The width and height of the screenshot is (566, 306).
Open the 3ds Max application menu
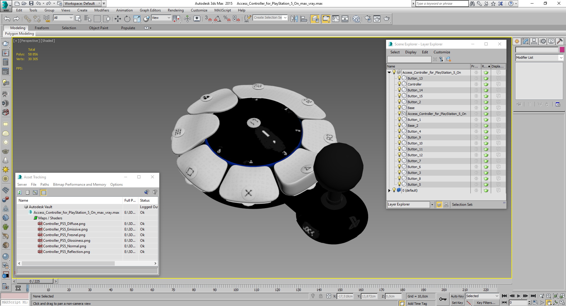(x=6, y=6)
